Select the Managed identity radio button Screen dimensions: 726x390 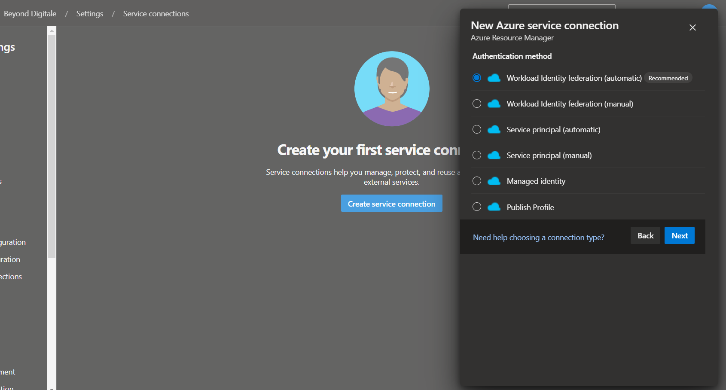tap(476, 181)
